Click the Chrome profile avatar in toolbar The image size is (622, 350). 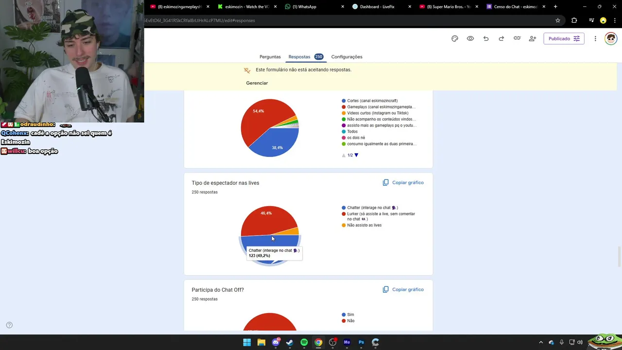click(x=603, y=20)
